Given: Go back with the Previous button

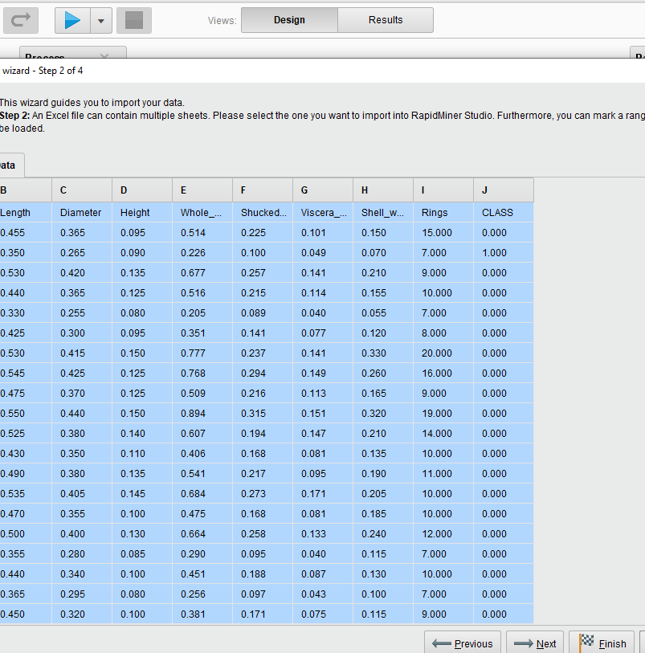Looking at the screenshot, I should point(463,643).
